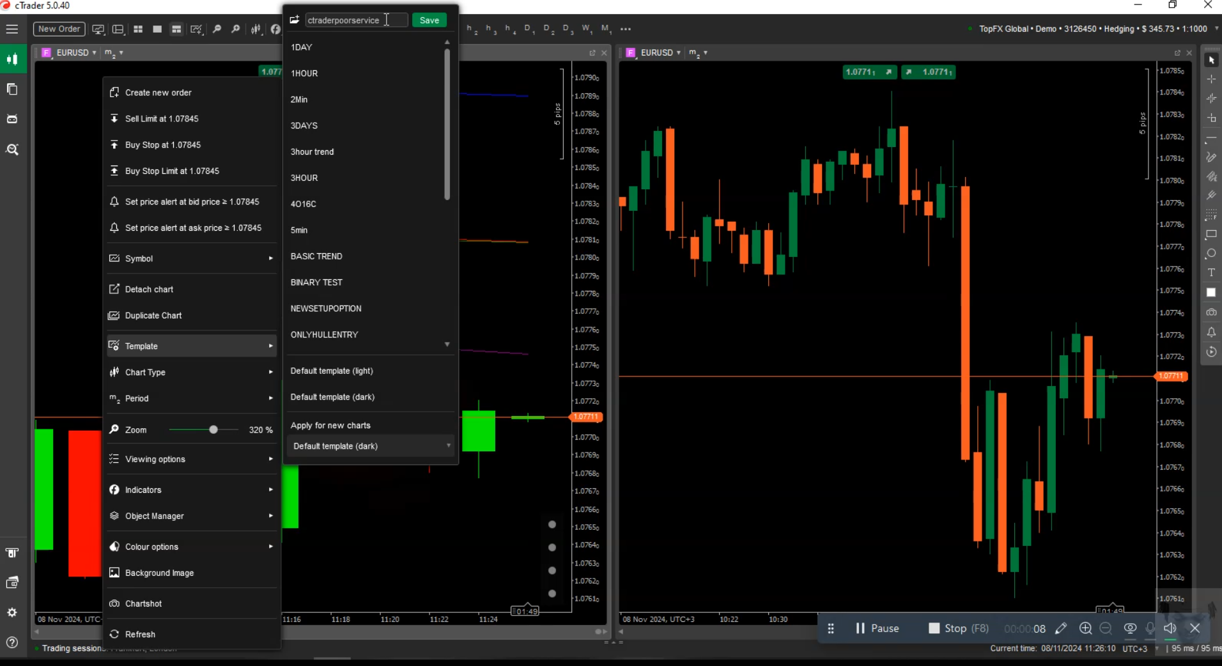Expand more timeframes ellipsis in toolbar
This screenshot has width=1222, height=666.
626,29
